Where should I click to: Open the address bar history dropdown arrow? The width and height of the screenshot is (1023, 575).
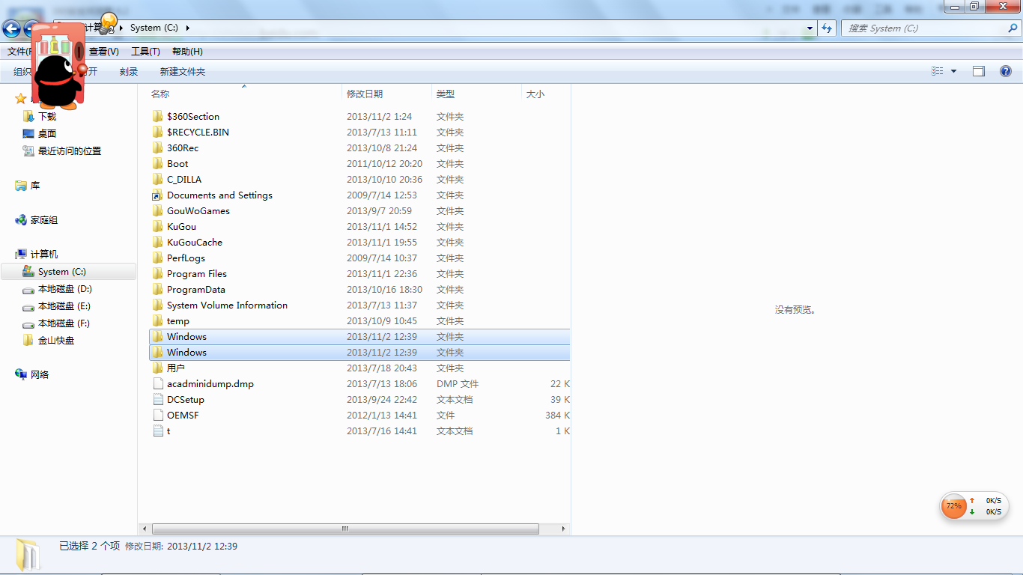click(810, 28)
